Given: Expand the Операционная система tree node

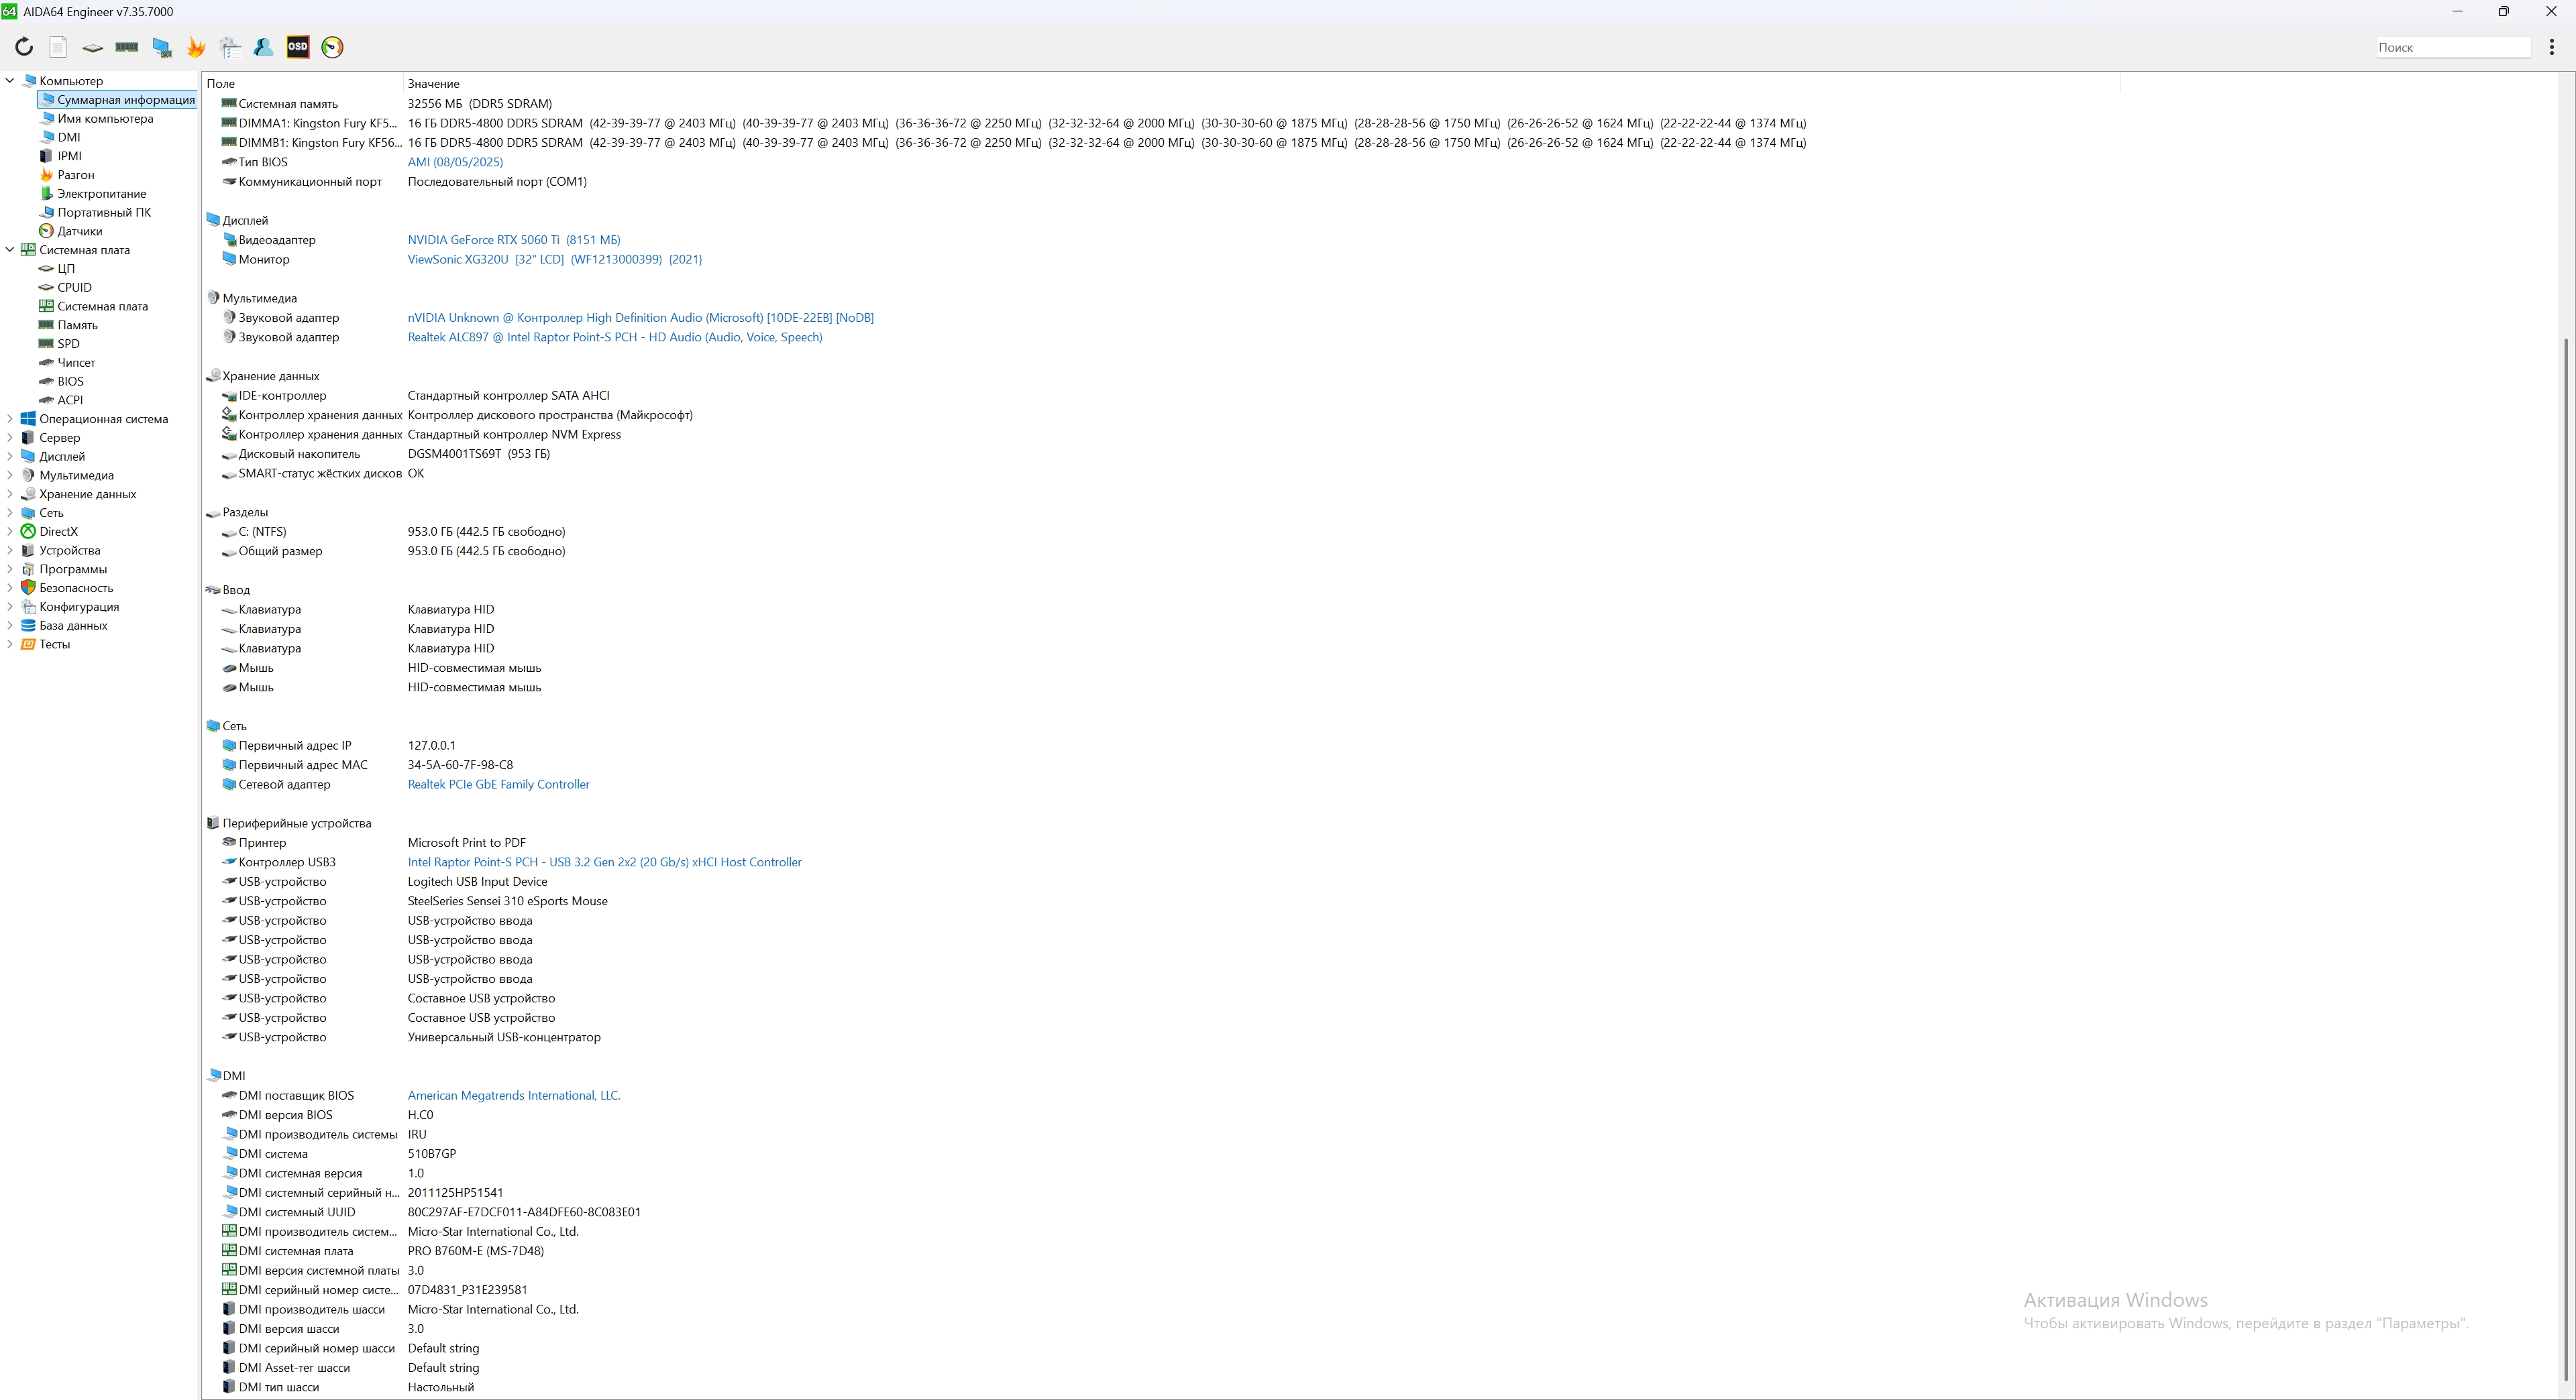Looking at the screenshot, I should 10,418.
